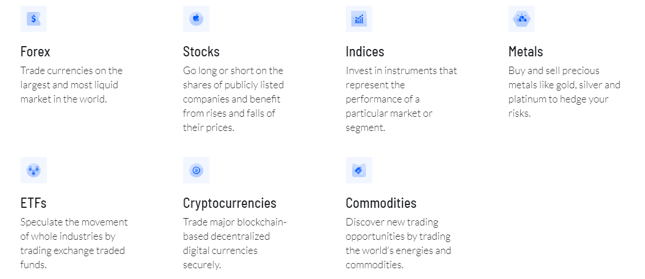Select the Metals heading
This screenshot has height=279, width=645.
click(x=526, y=52)
